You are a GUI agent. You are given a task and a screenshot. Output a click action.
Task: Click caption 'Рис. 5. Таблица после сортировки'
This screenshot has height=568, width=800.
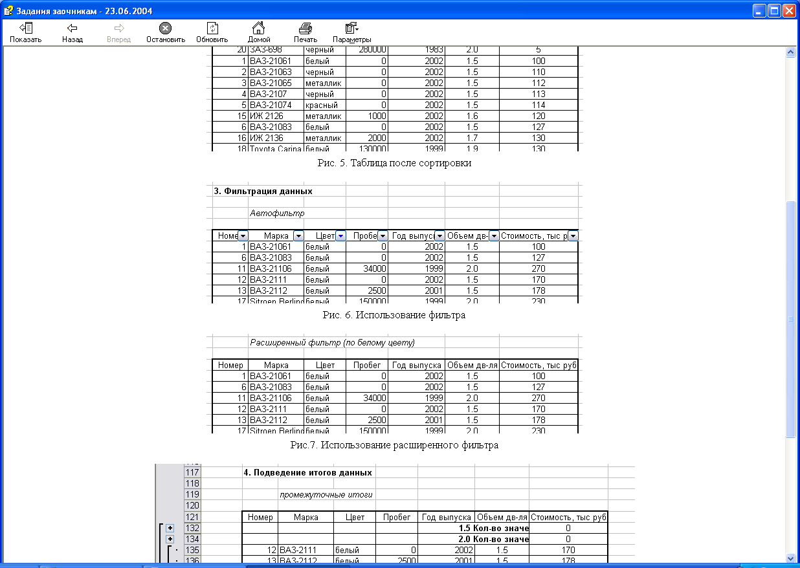tap(394, 163)
